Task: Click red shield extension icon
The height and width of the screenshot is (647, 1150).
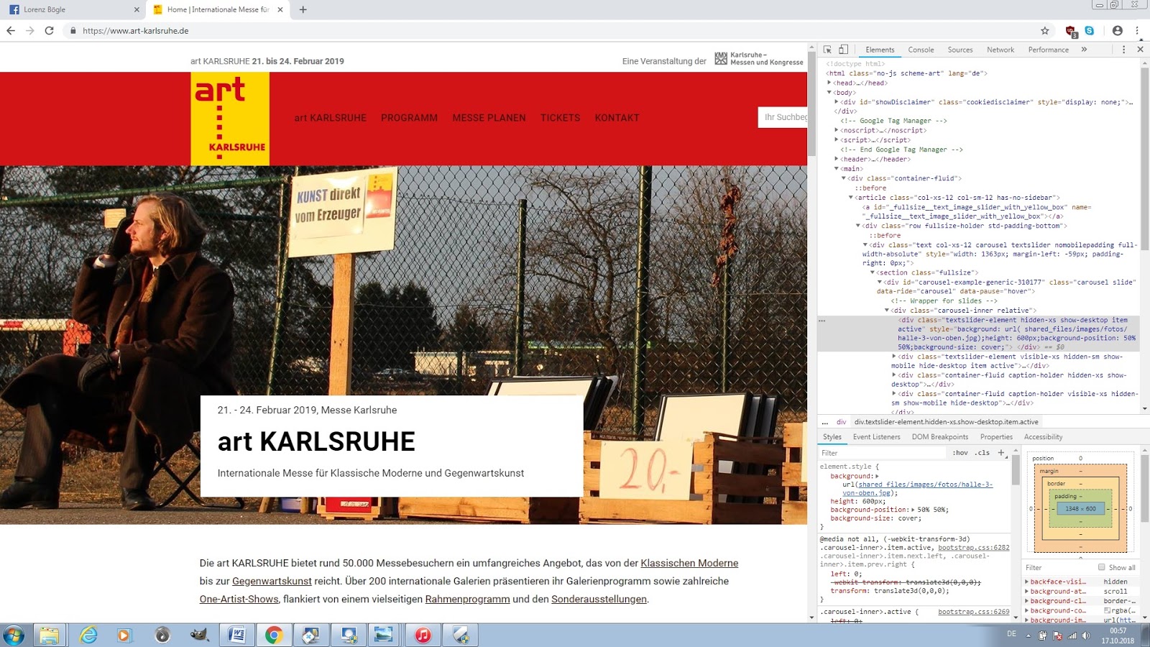Action: click(x=1071, y=31)
